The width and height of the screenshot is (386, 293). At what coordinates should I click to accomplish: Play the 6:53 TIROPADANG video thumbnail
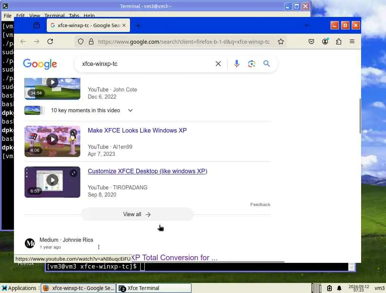tap(52, 182)
